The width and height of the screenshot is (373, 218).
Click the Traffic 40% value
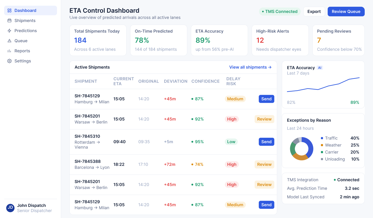click(x=355, y=138)
